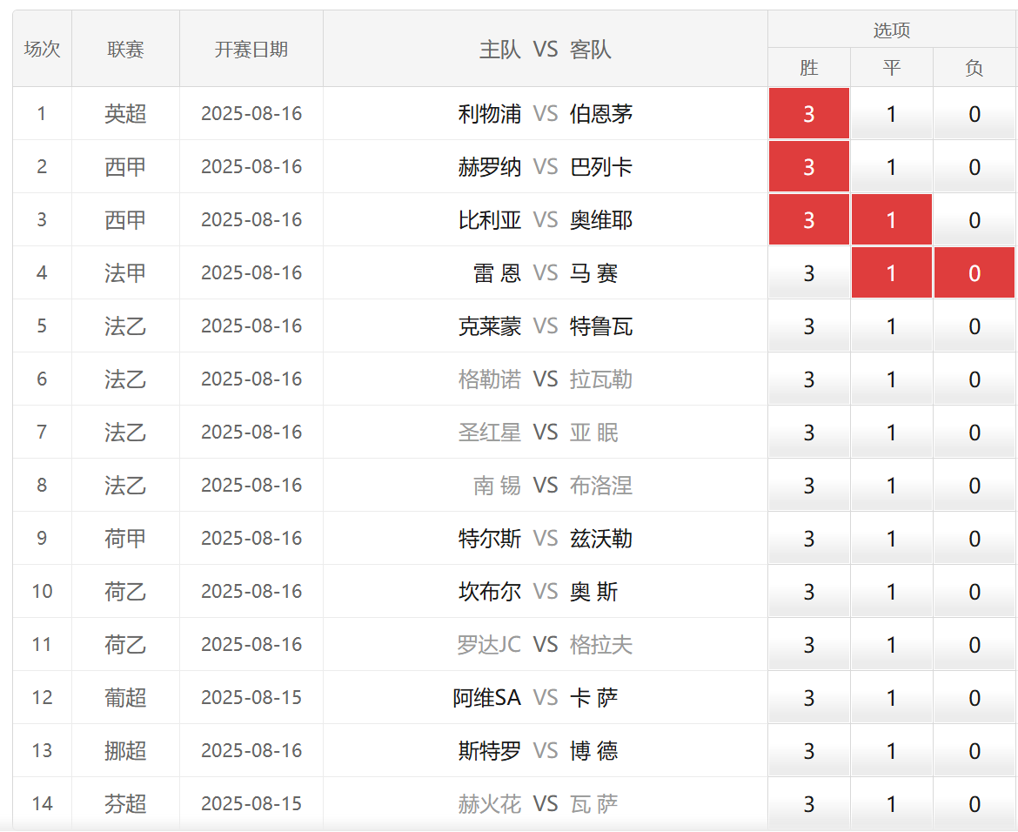Viewport: 1018px width, 832px height.
Task: Click the 联赛 column header
Action: tap(125, 49)
